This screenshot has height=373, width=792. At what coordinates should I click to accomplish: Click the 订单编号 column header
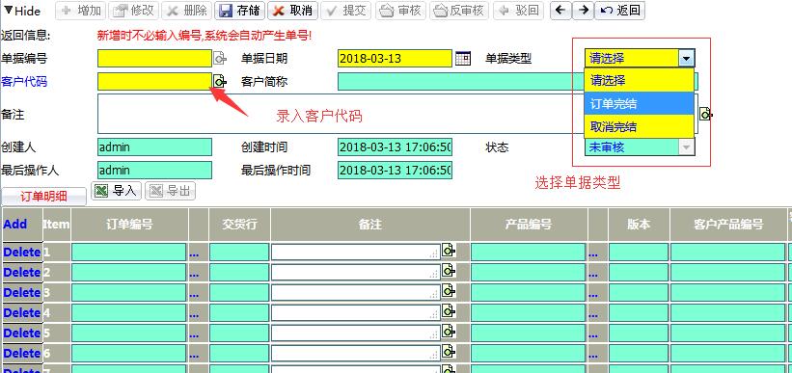(129, 225)
